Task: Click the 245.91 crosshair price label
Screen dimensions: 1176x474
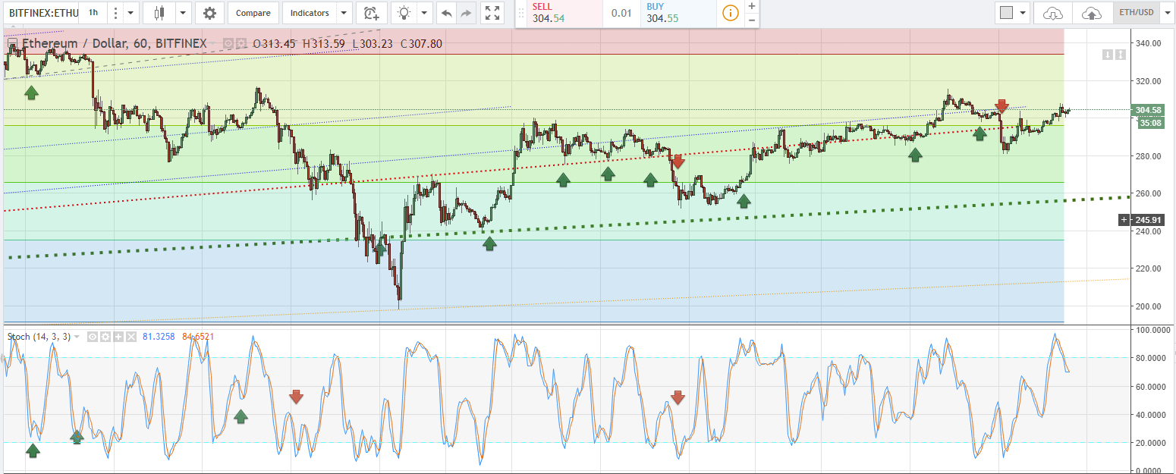Action: [1146, 220]
